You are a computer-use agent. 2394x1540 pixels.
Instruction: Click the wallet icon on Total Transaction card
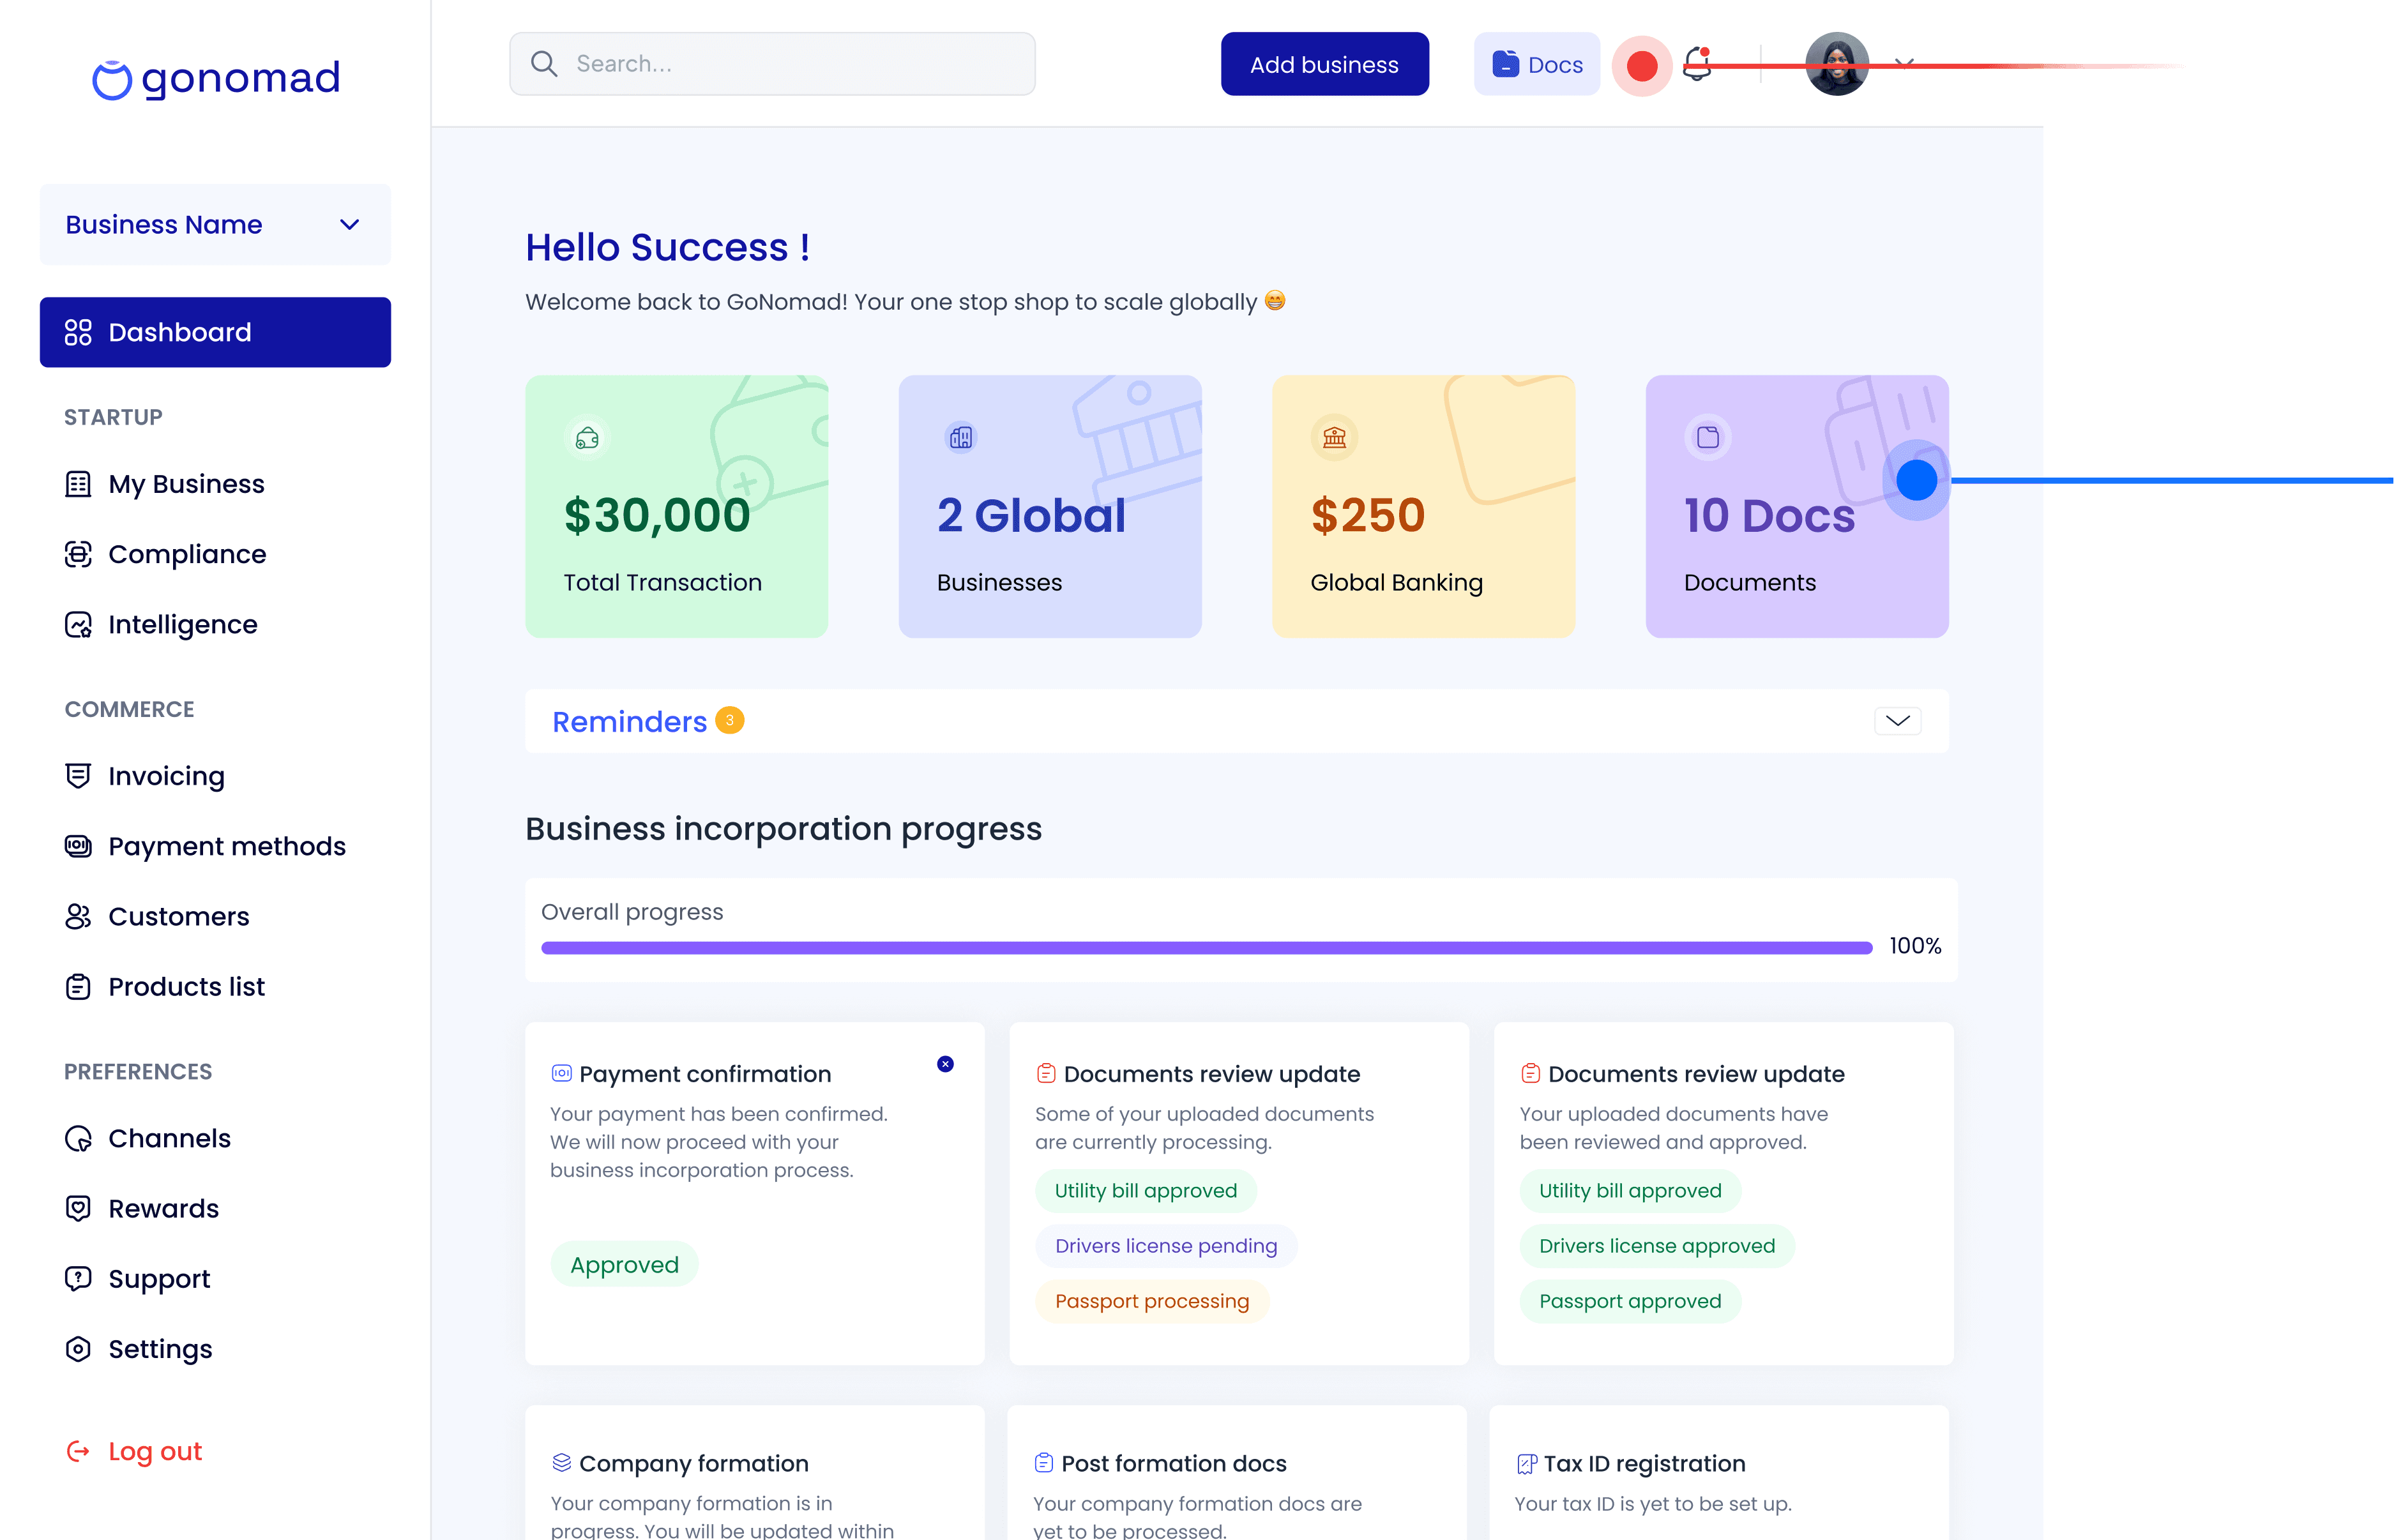point(587,438)
